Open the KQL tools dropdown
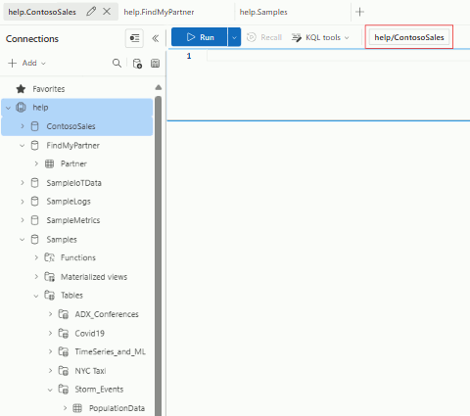This screenshot has height=416, width=470. 320,37
